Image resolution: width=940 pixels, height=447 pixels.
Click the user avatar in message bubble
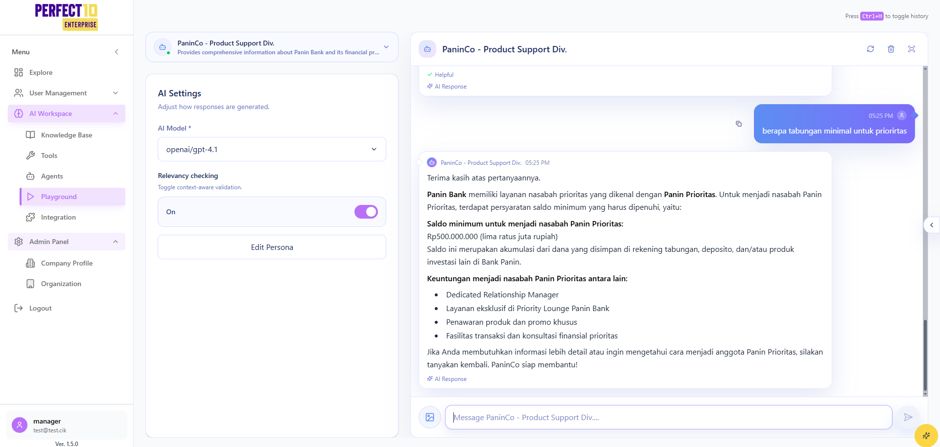[902, 115]
